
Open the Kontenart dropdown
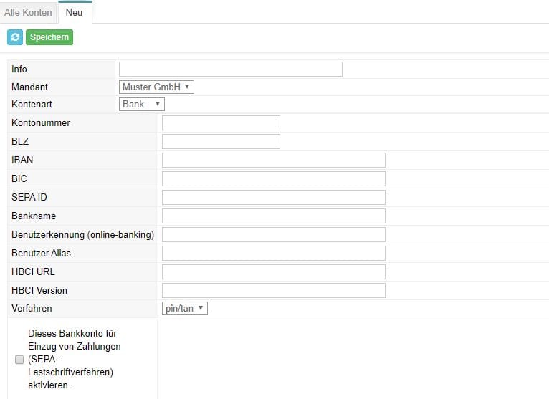coord(142,105)
